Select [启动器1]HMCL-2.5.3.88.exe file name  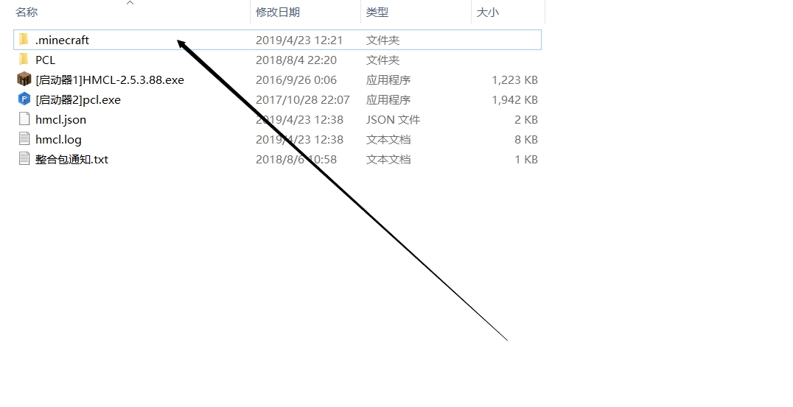(110, 79)
